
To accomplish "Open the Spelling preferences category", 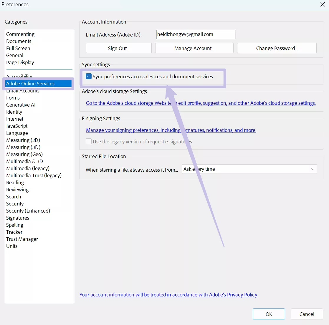I will tap(15, 225).
